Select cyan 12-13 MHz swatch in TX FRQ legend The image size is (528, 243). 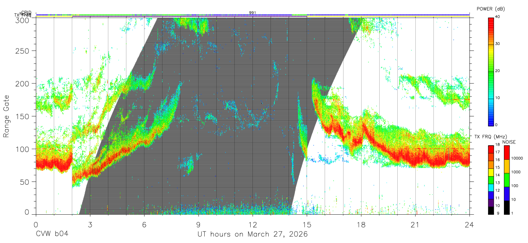[x=490, y=187]
